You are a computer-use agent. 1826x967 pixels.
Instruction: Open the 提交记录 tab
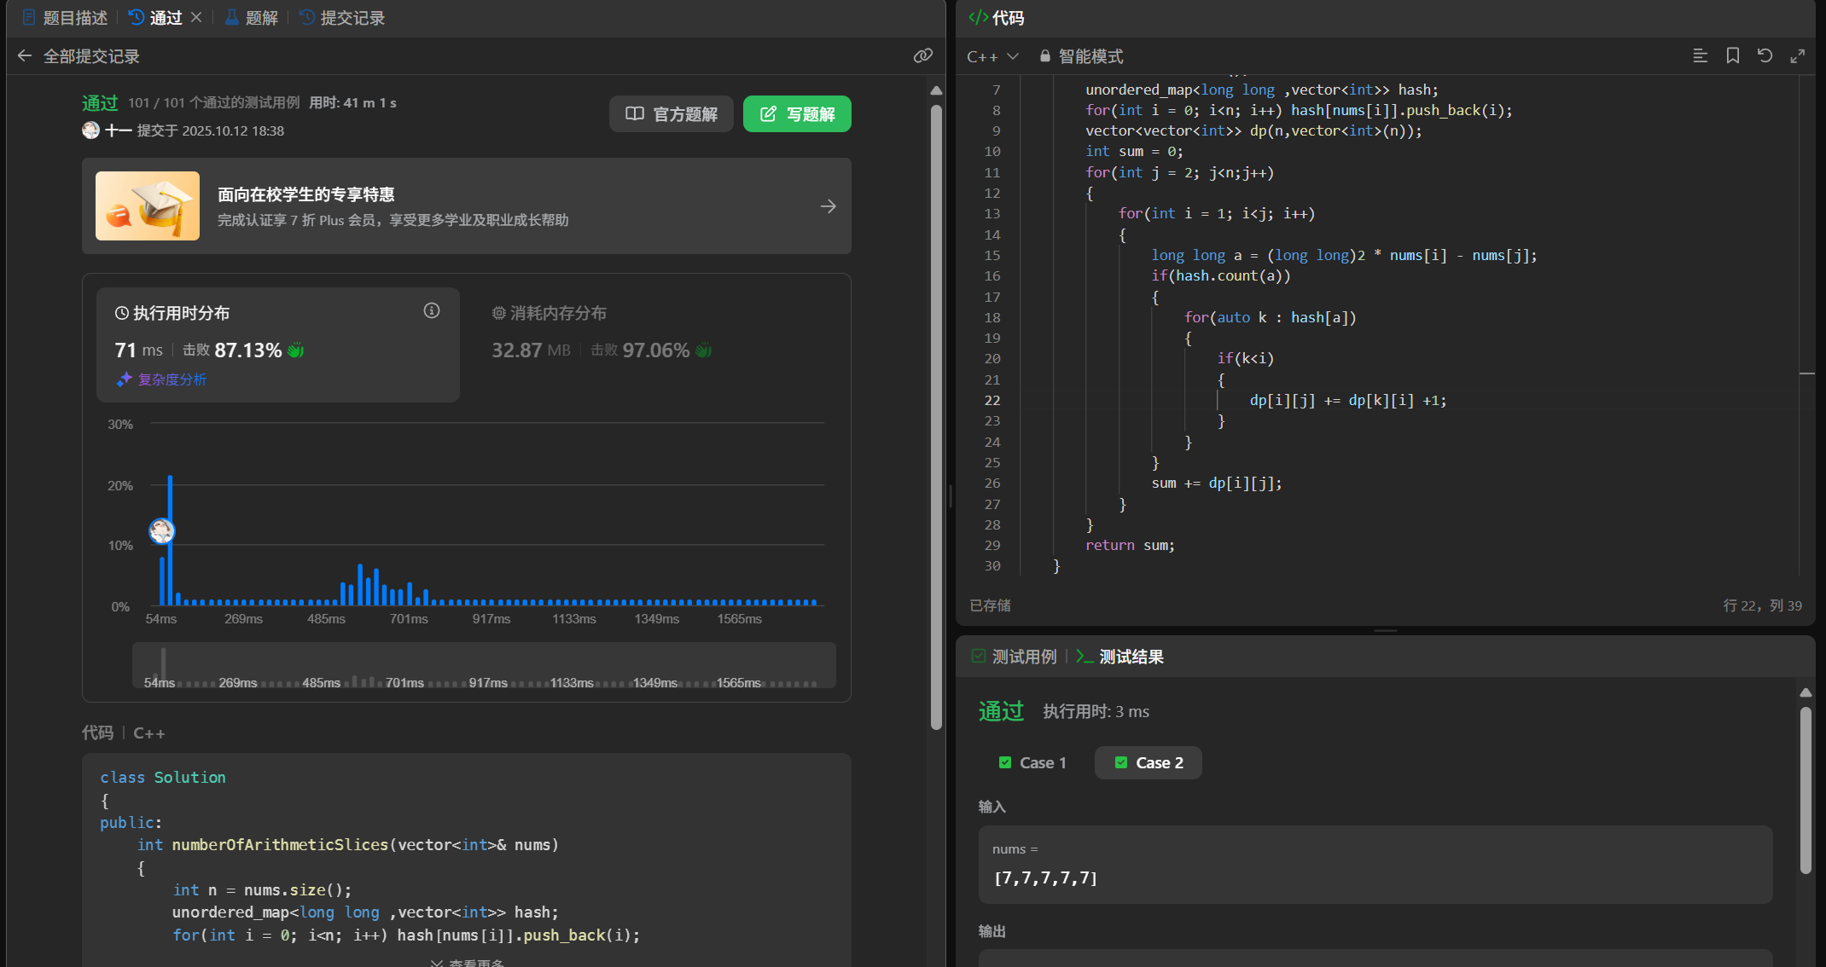coord(342,18)
